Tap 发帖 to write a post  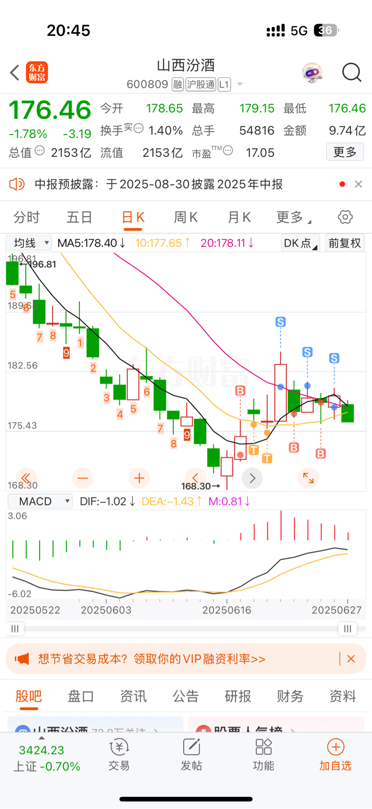[x=191, y=755]
